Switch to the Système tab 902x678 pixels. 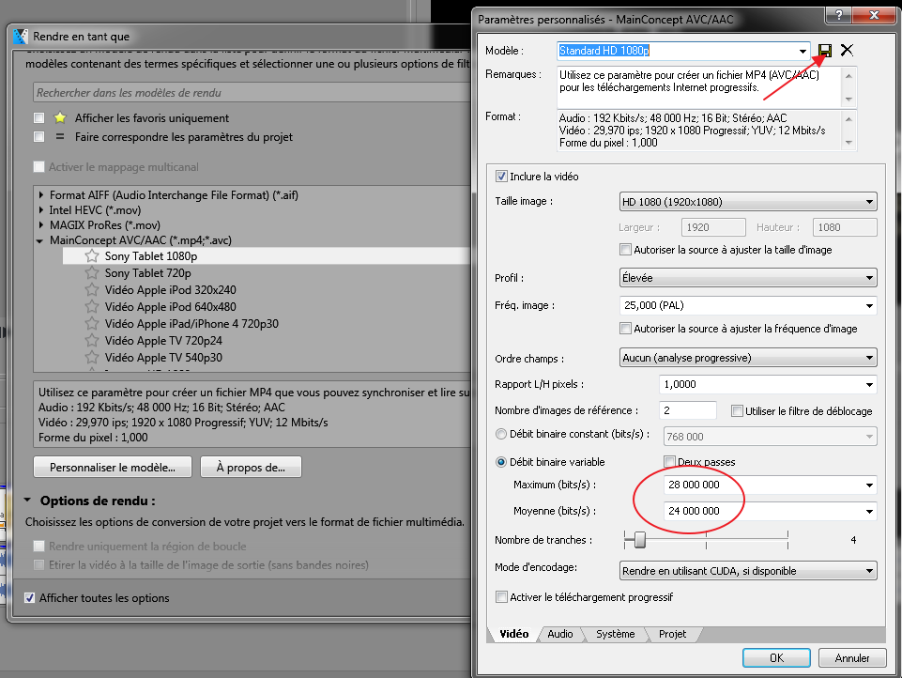tap(615, 634)
